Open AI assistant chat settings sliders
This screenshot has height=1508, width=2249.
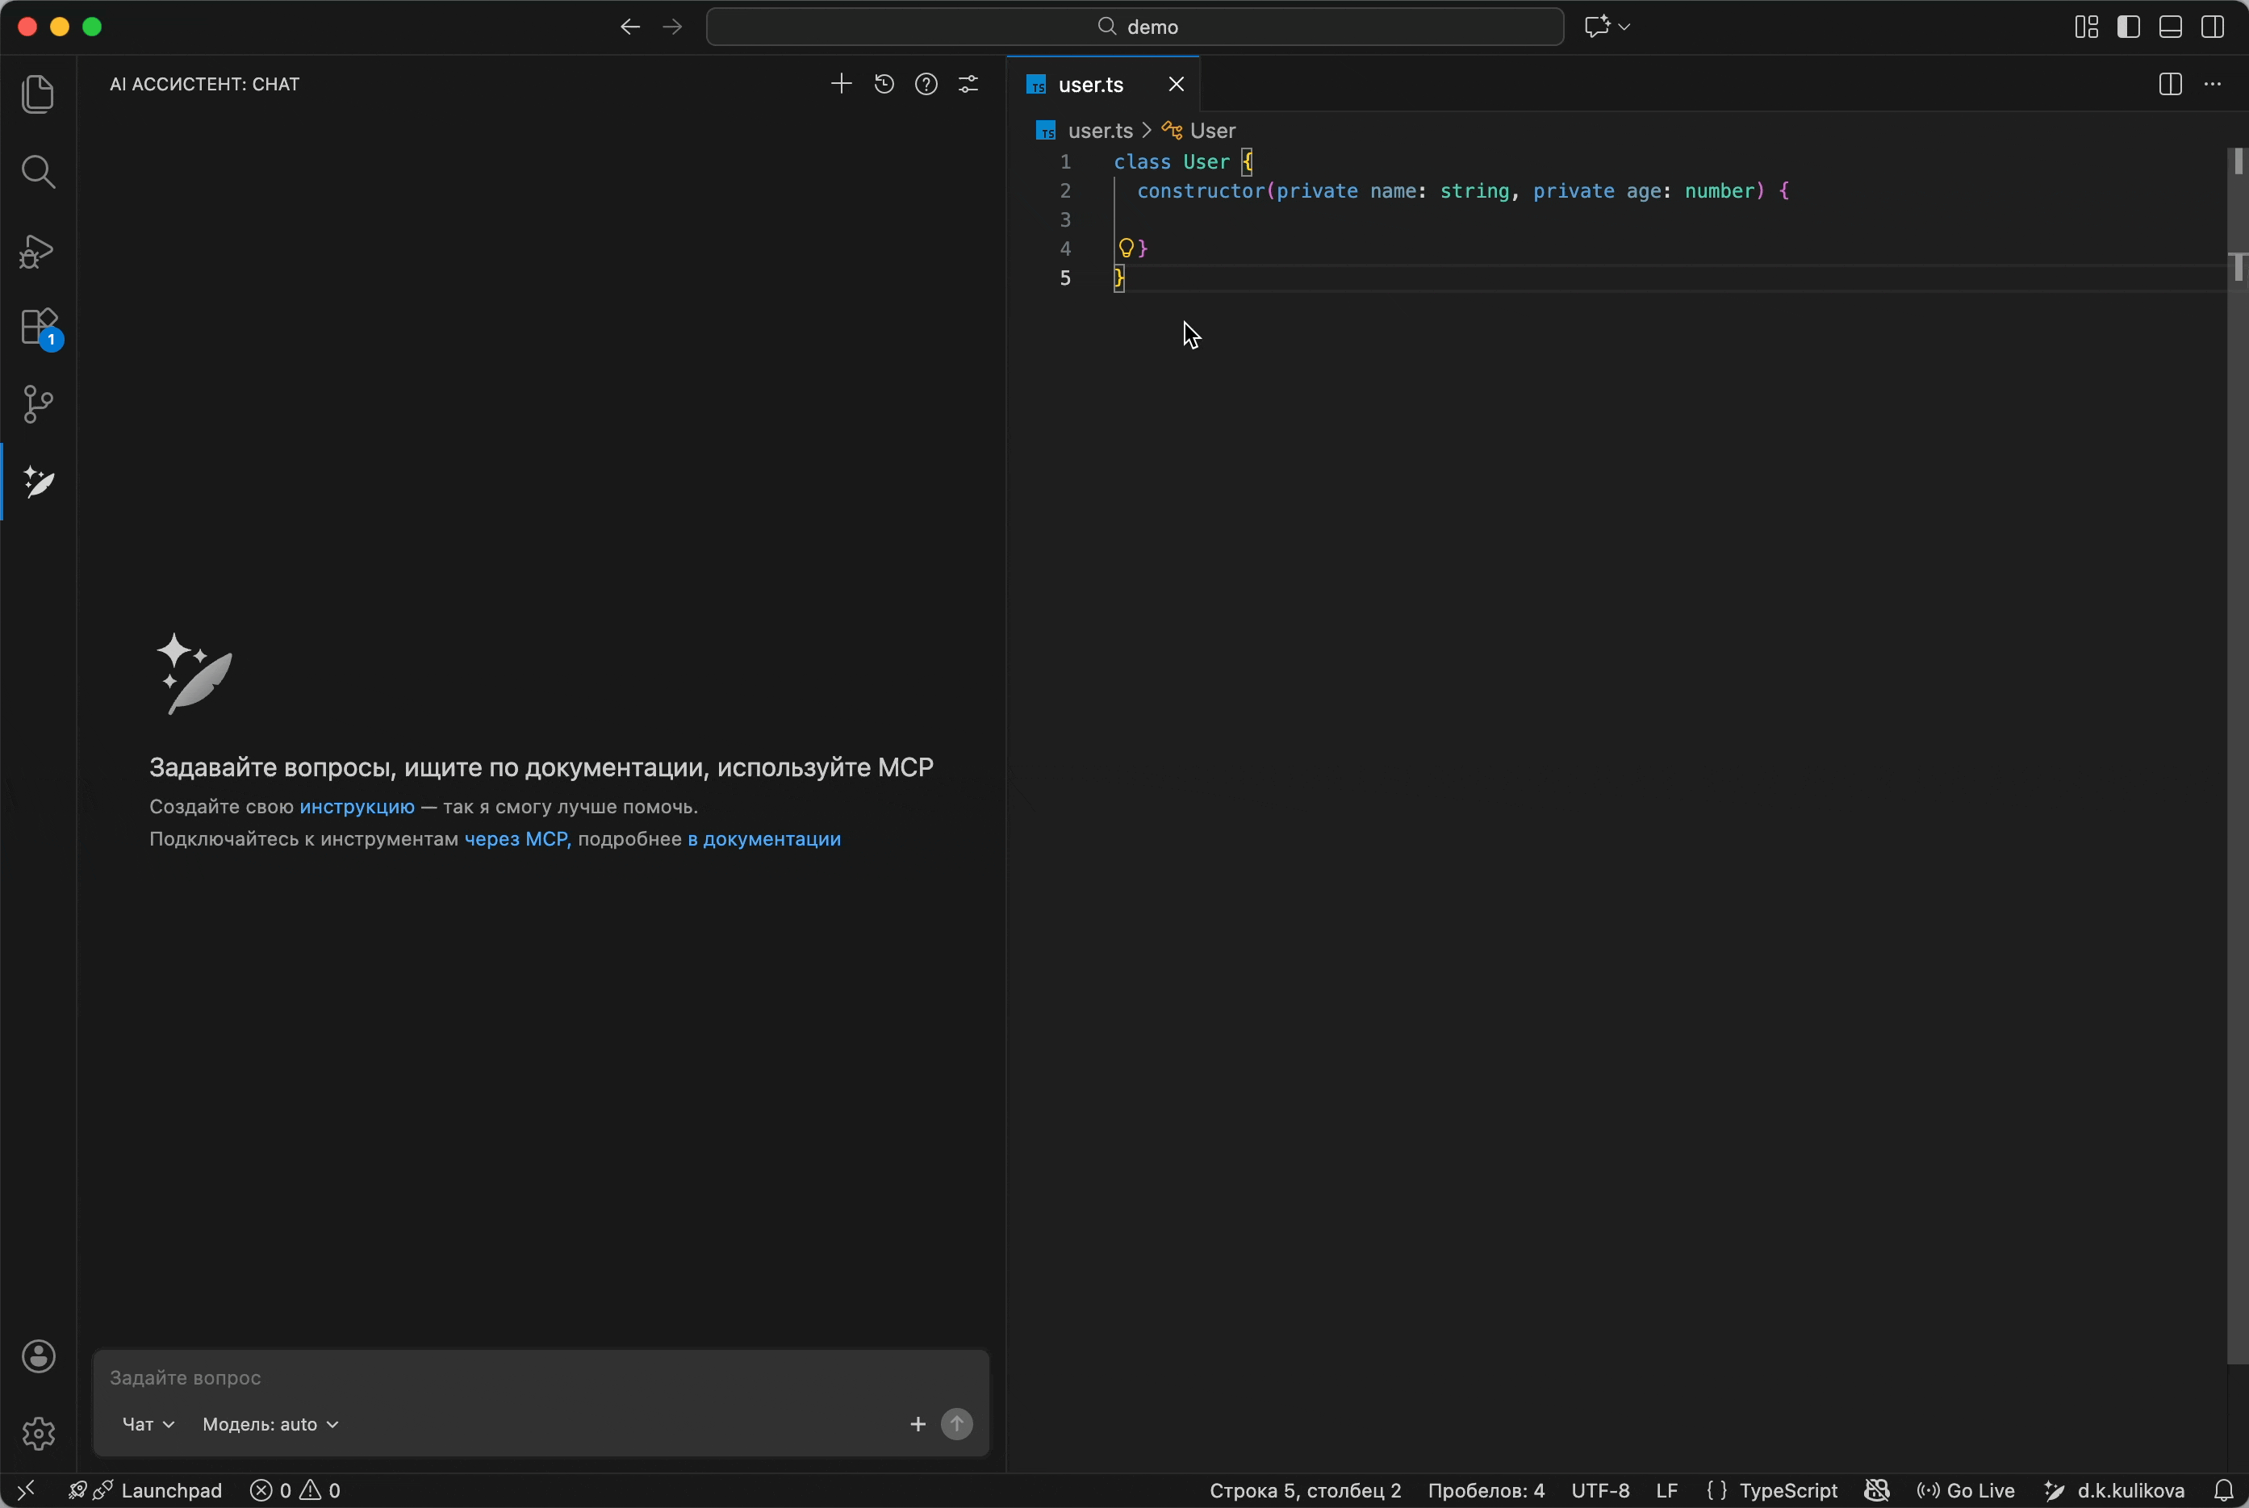pyautogui.click(x=968, y=85)
